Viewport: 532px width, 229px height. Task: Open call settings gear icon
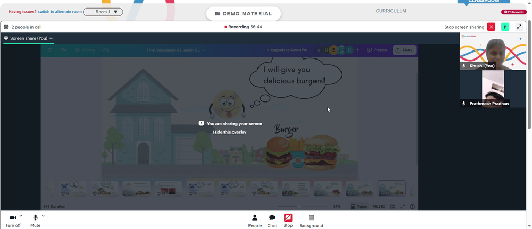pos(6,27)
